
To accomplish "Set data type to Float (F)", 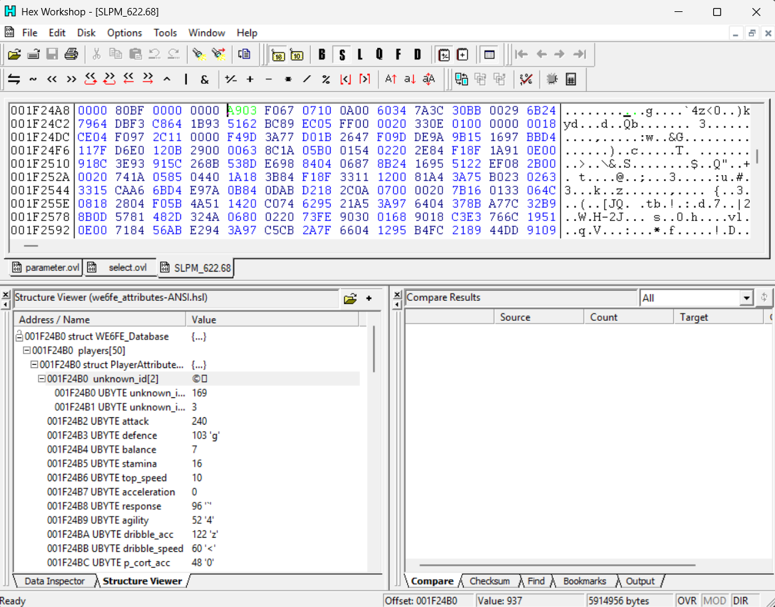I will [398, 55].
